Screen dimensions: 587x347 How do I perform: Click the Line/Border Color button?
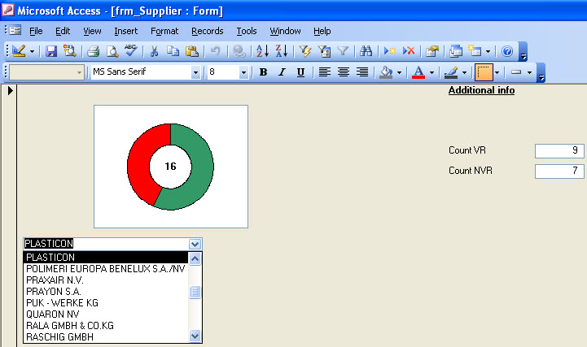click(451, 72)
